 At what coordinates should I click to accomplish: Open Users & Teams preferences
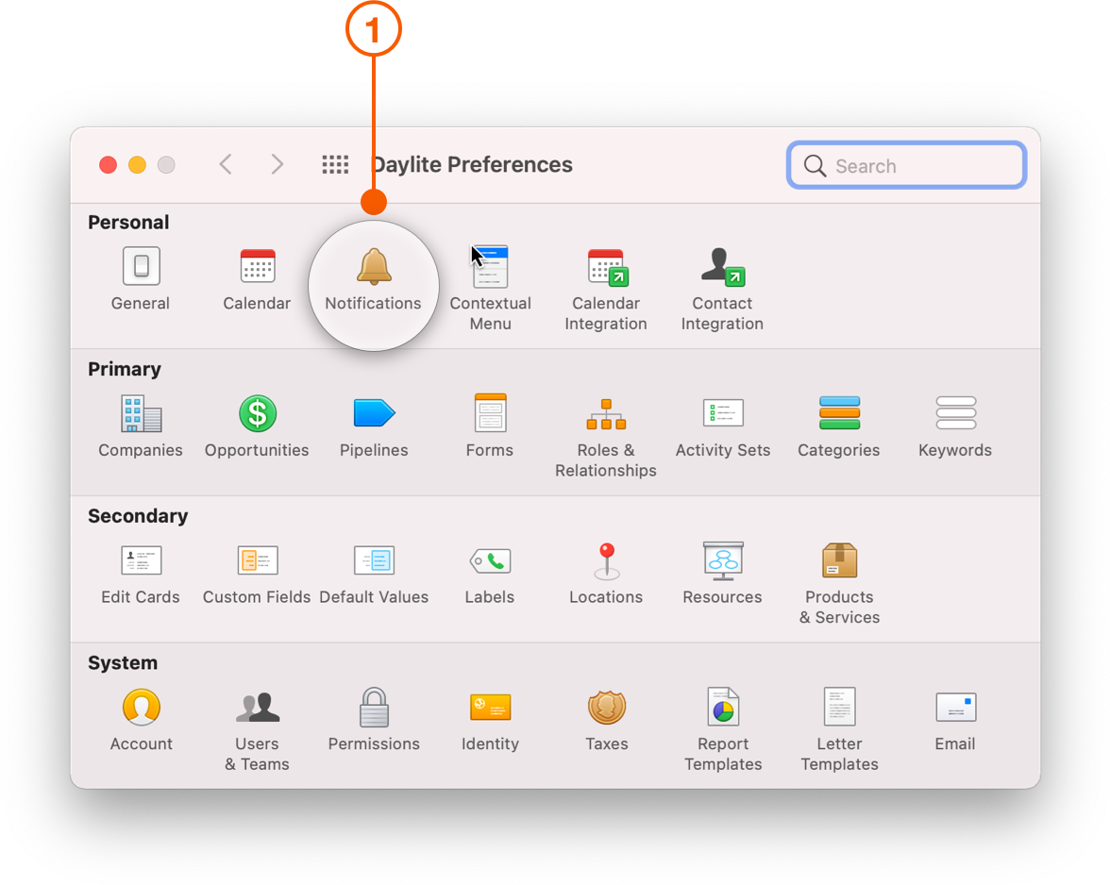(257, 730)
